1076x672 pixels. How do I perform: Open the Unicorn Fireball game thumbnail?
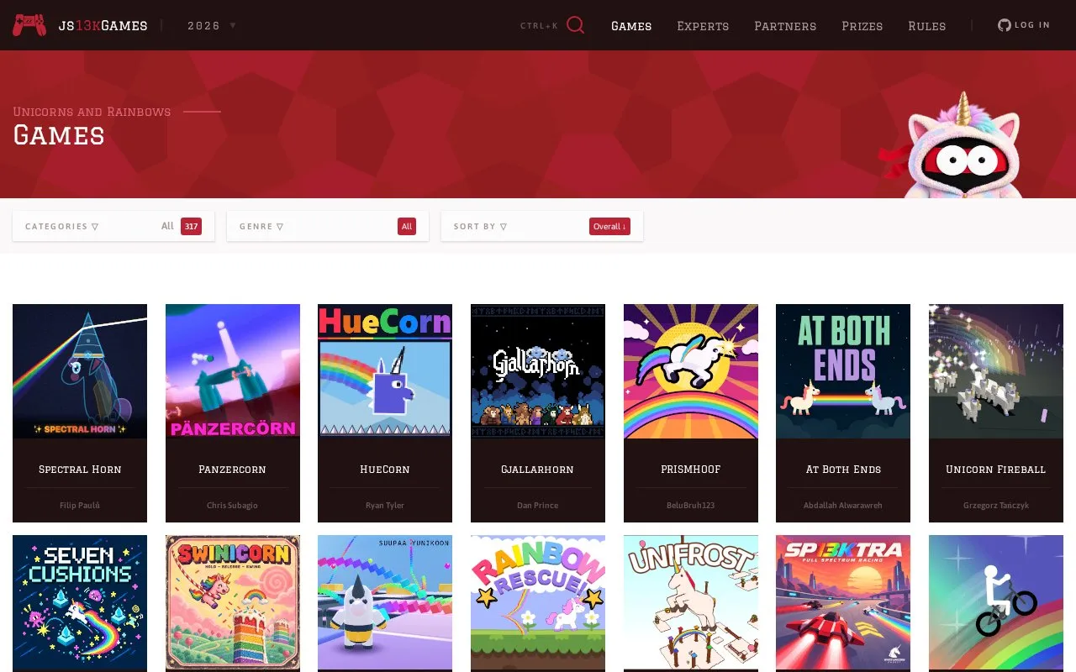996,371
